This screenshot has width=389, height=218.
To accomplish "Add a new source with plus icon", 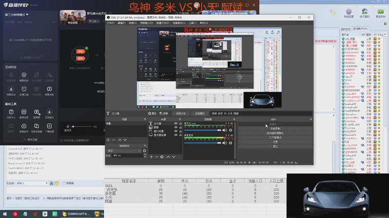I will 151,156.
